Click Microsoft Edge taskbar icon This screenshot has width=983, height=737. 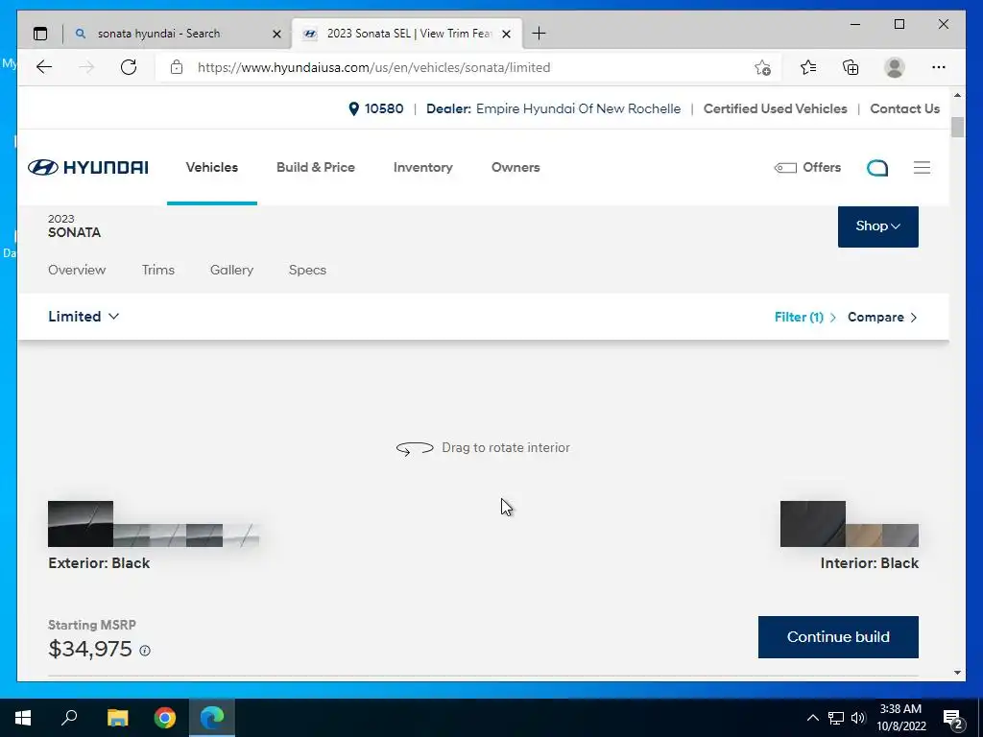(212, 718)
